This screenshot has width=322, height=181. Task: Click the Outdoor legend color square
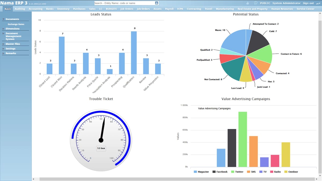286,172
